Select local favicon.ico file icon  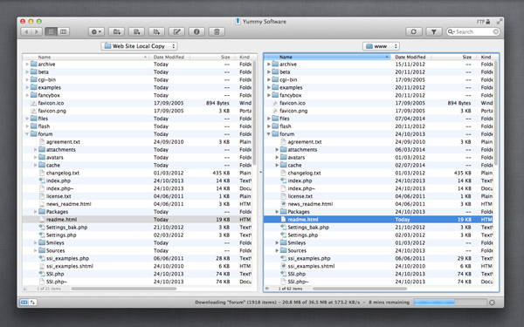(33, 103)
